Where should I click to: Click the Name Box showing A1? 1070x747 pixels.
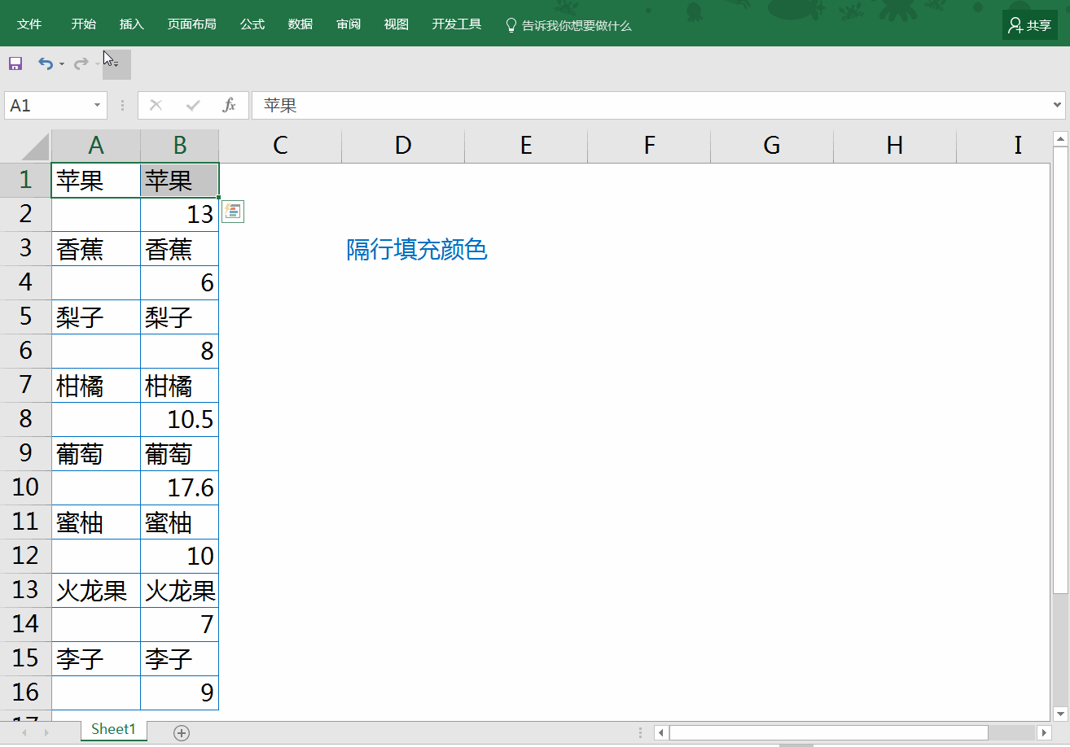point(47,105)
